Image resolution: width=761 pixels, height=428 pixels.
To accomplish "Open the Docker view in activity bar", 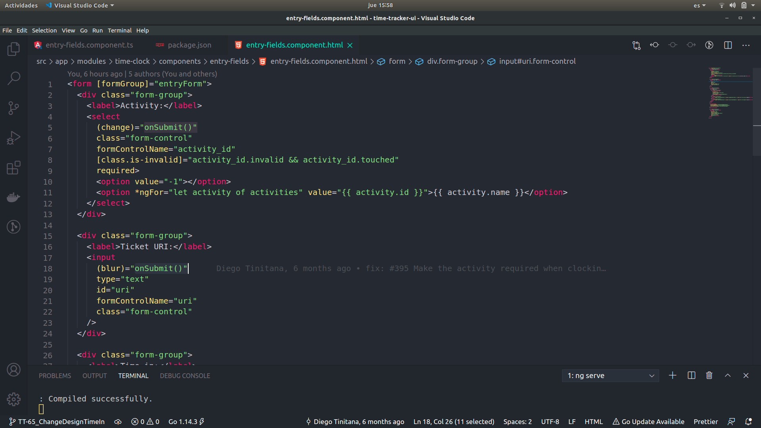I will click(x=13, y=197).
